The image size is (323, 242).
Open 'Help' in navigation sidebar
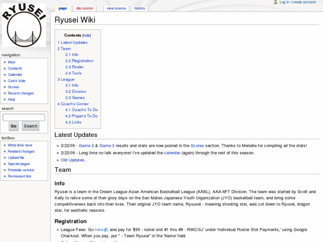click(12, 99)
